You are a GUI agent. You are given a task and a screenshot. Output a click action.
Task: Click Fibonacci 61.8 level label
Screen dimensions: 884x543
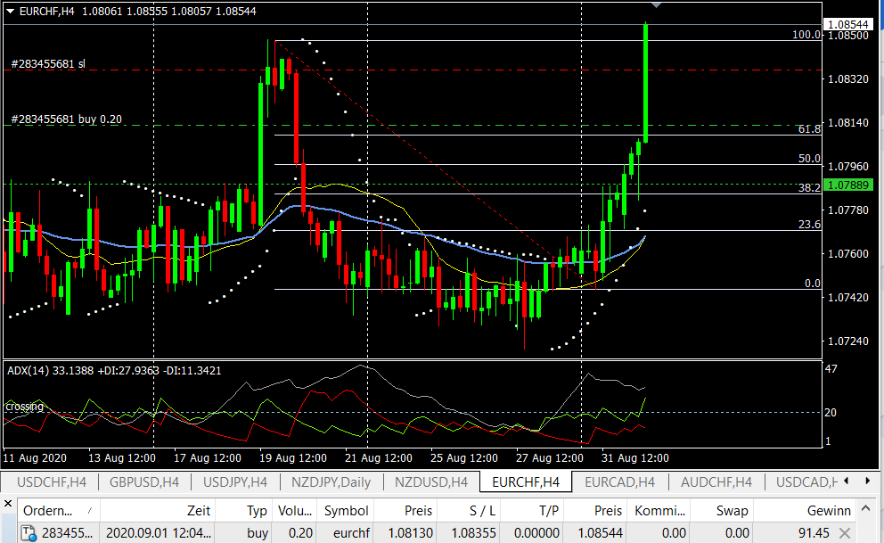(x=809, y=129)
